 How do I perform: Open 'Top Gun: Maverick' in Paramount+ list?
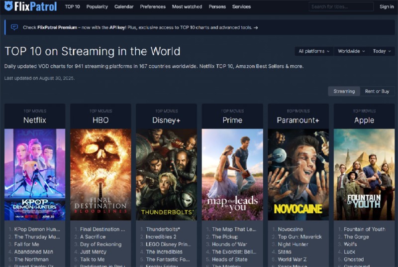coord(300,237)
